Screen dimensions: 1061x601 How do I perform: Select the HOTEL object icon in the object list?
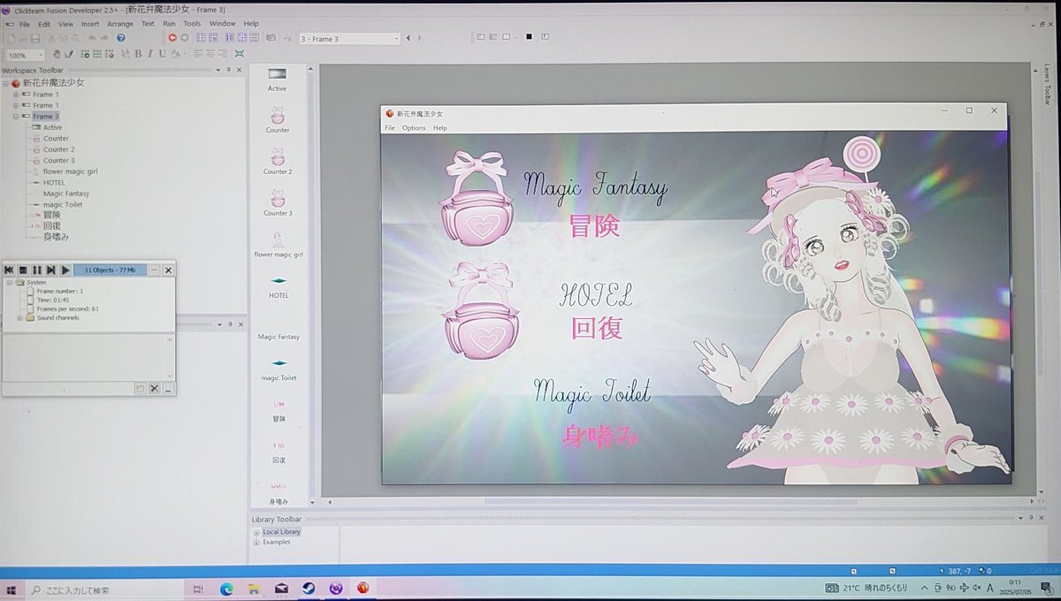pyautogui.click(x=279, y=281)
